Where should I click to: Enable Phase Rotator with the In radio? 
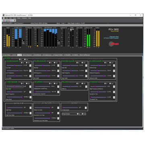click(78, 114)
